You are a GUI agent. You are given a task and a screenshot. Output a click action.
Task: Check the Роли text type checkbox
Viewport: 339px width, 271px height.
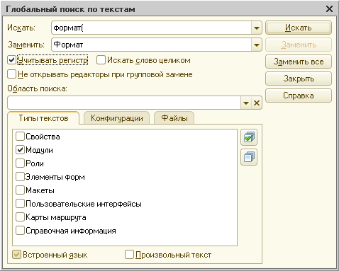pos(20,163)
